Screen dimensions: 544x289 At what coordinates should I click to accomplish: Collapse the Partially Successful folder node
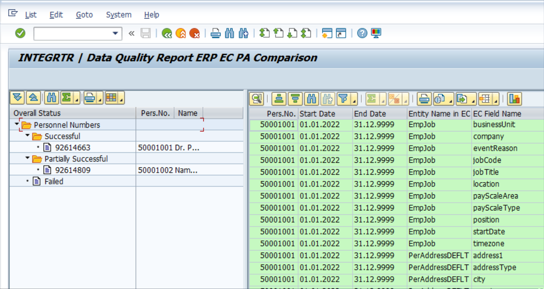tap(28, 158)
